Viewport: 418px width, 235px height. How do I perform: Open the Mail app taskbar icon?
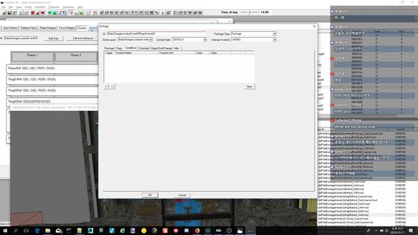coord(59,230)
